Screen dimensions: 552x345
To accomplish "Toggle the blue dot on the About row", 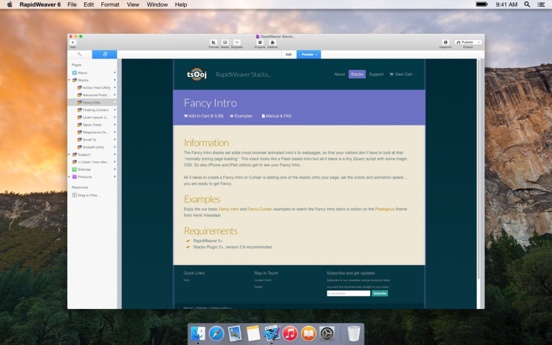I will click(115, 73).
